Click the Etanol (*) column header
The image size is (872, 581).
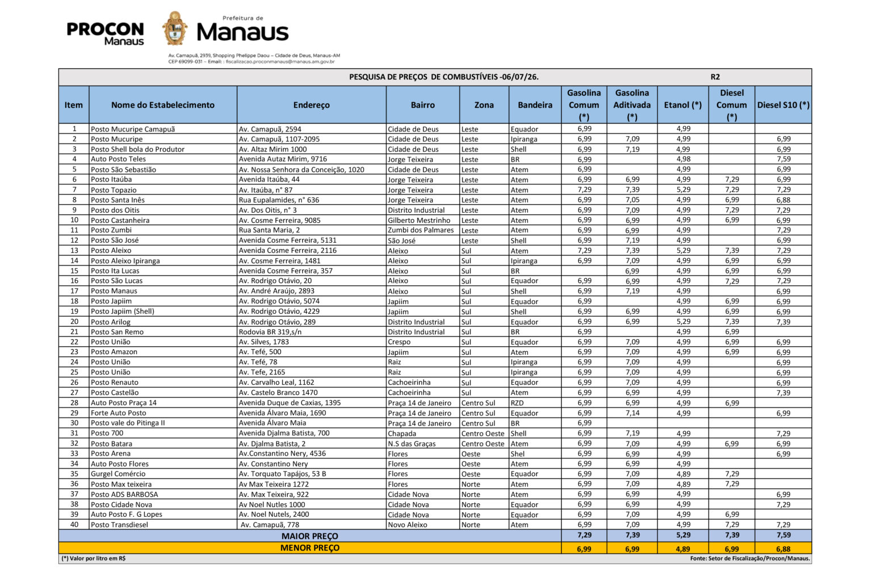coord(683,105)
